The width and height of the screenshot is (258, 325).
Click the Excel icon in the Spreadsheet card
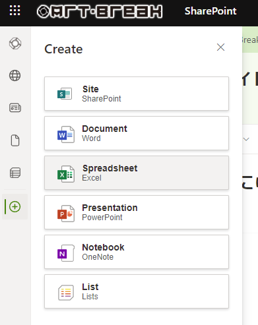pyautogui.click(x=66, y=174)
